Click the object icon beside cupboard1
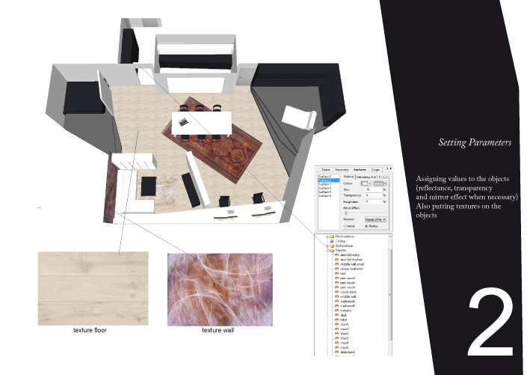The image size is (530, 375). click(336, 306)
